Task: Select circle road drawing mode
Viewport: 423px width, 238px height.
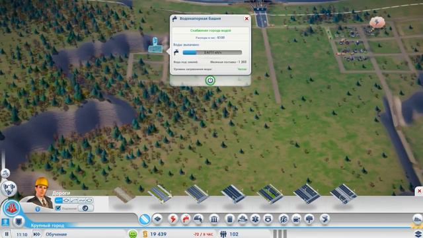Action: [x=89, y=200]
